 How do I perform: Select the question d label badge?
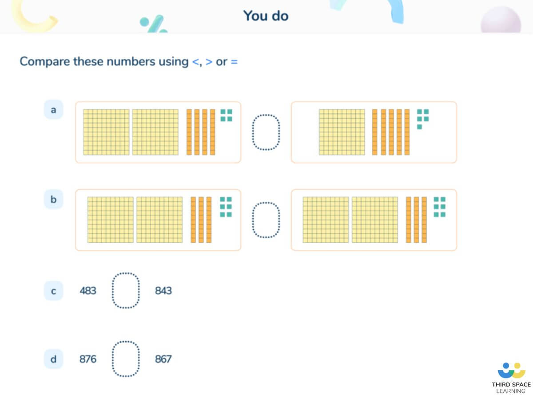[53, 359]
